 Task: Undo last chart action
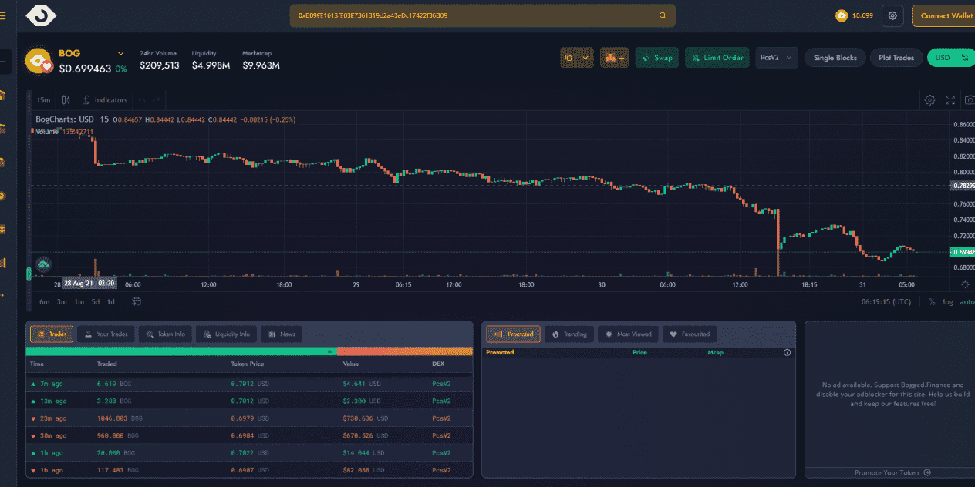pyautogui.click(x=141, y=100)
